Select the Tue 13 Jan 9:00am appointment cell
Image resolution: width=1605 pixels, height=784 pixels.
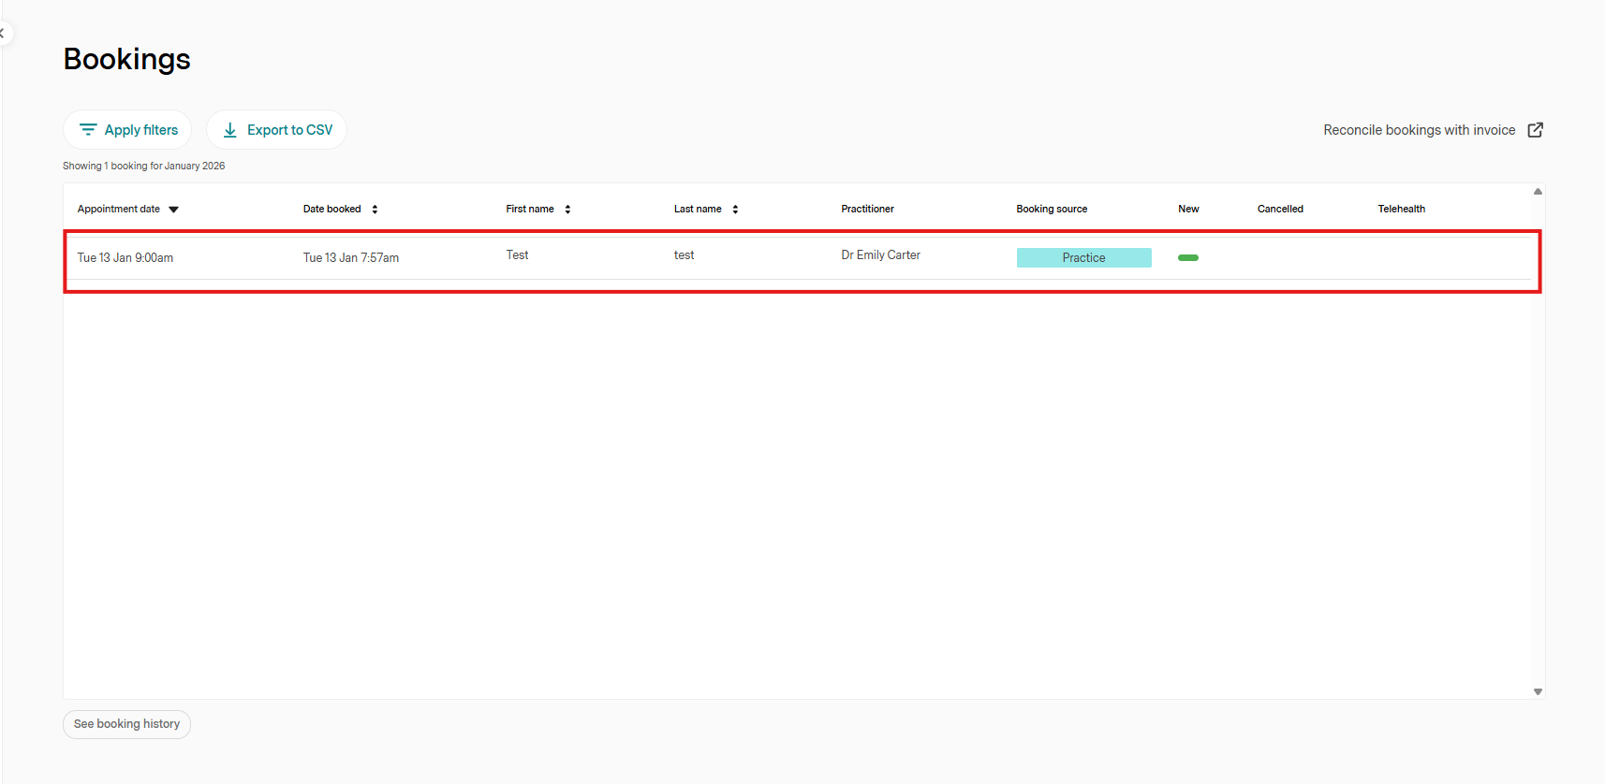tap(125, 258)
